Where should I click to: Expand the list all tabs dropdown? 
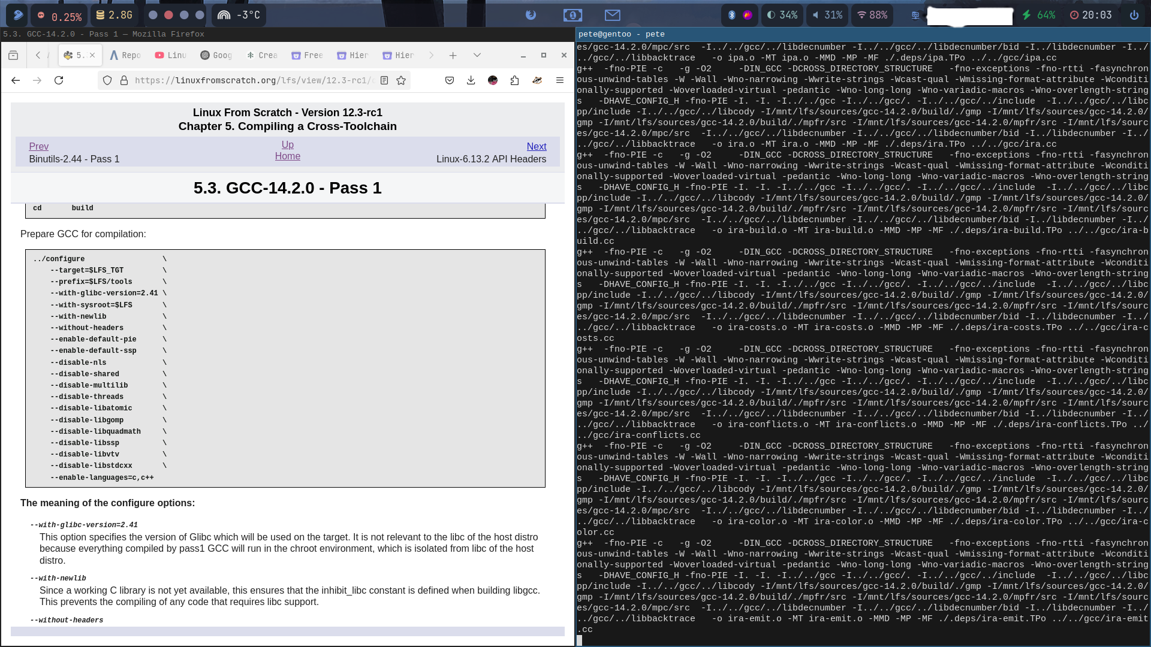tap(477, 55)
